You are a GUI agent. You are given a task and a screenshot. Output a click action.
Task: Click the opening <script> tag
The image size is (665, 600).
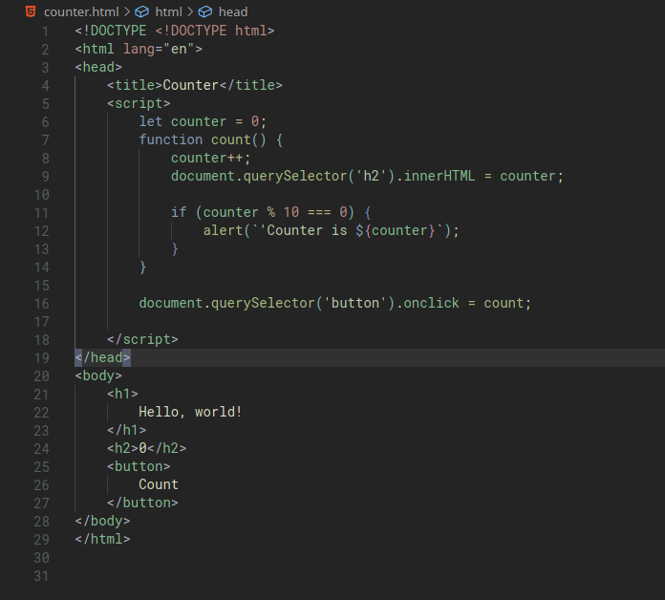coord(139,103)
